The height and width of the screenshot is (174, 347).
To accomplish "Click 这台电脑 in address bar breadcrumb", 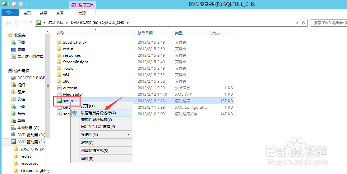I will [56, 23].
